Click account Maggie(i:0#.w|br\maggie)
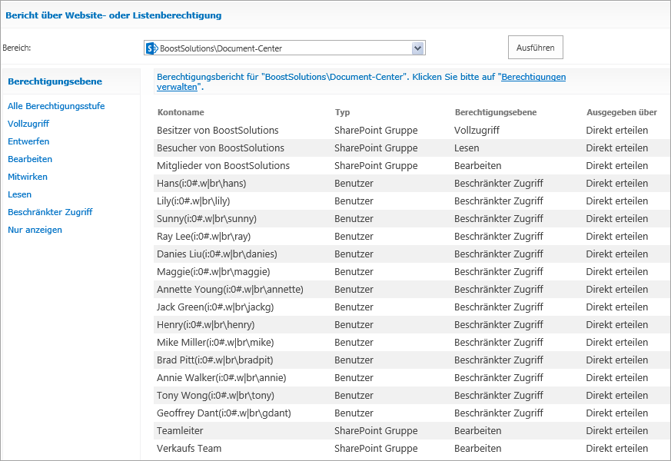The width and height of the screenshot is (671, 461). point(213,272)
